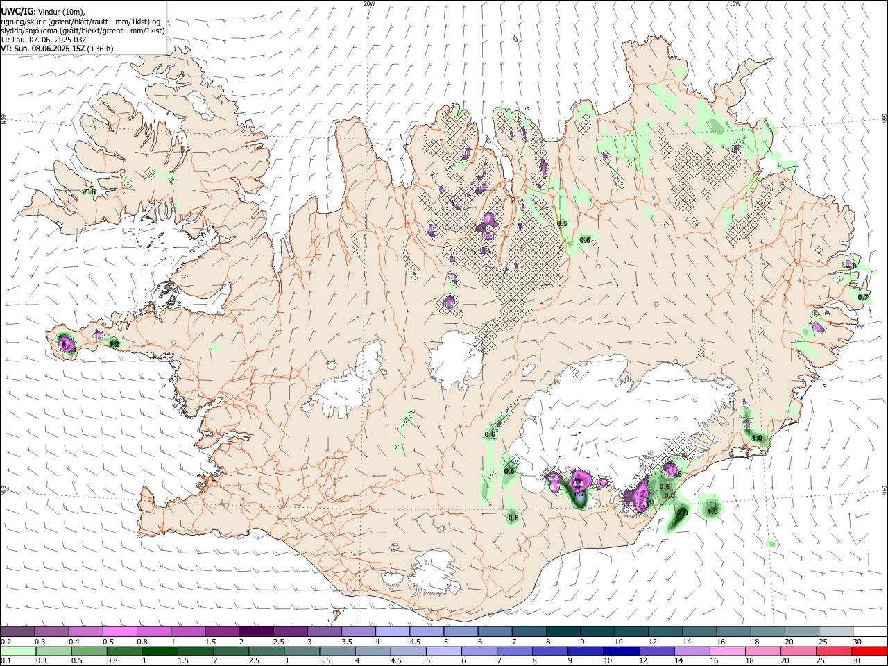Click the 15W longitude label
This screenshot has height=666, width=888.
[735, 3]
